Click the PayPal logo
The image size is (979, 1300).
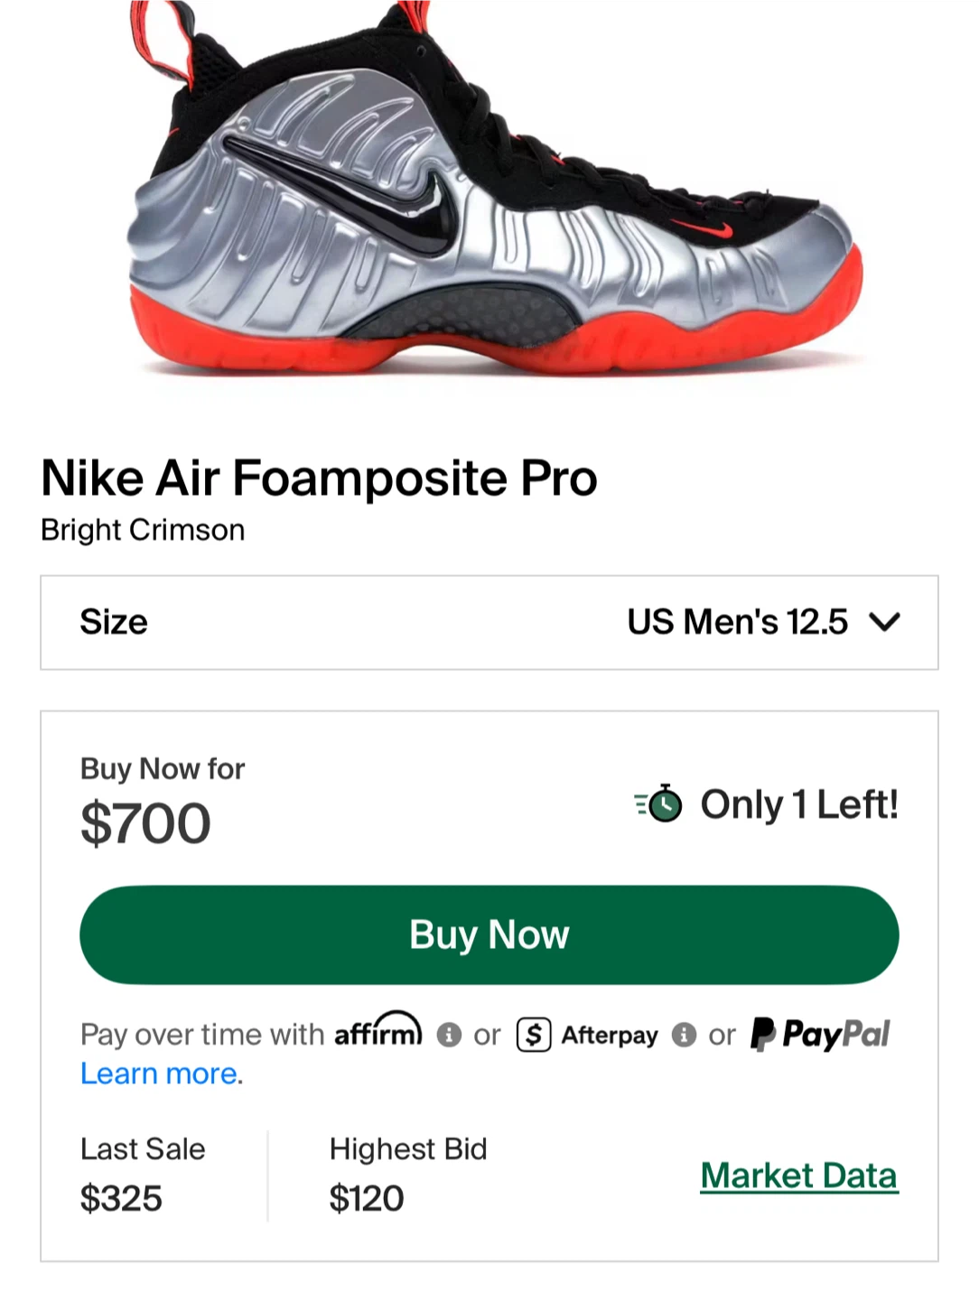point(820,1034)
